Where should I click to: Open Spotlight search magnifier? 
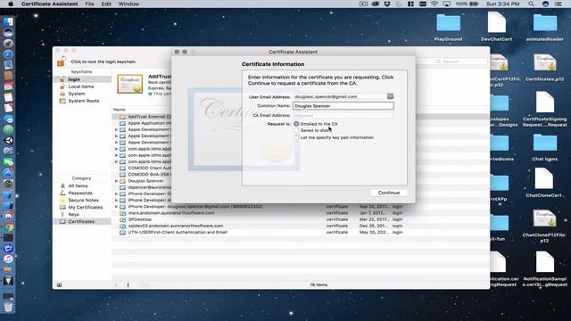532,4
